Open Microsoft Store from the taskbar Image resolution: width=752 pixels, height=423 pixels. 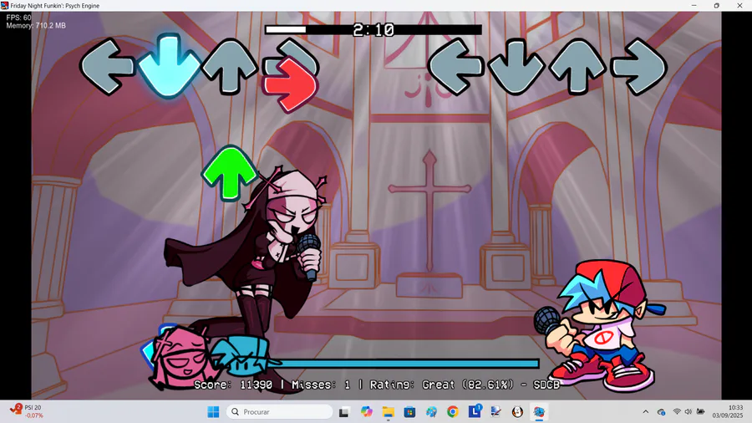(409, 411)
